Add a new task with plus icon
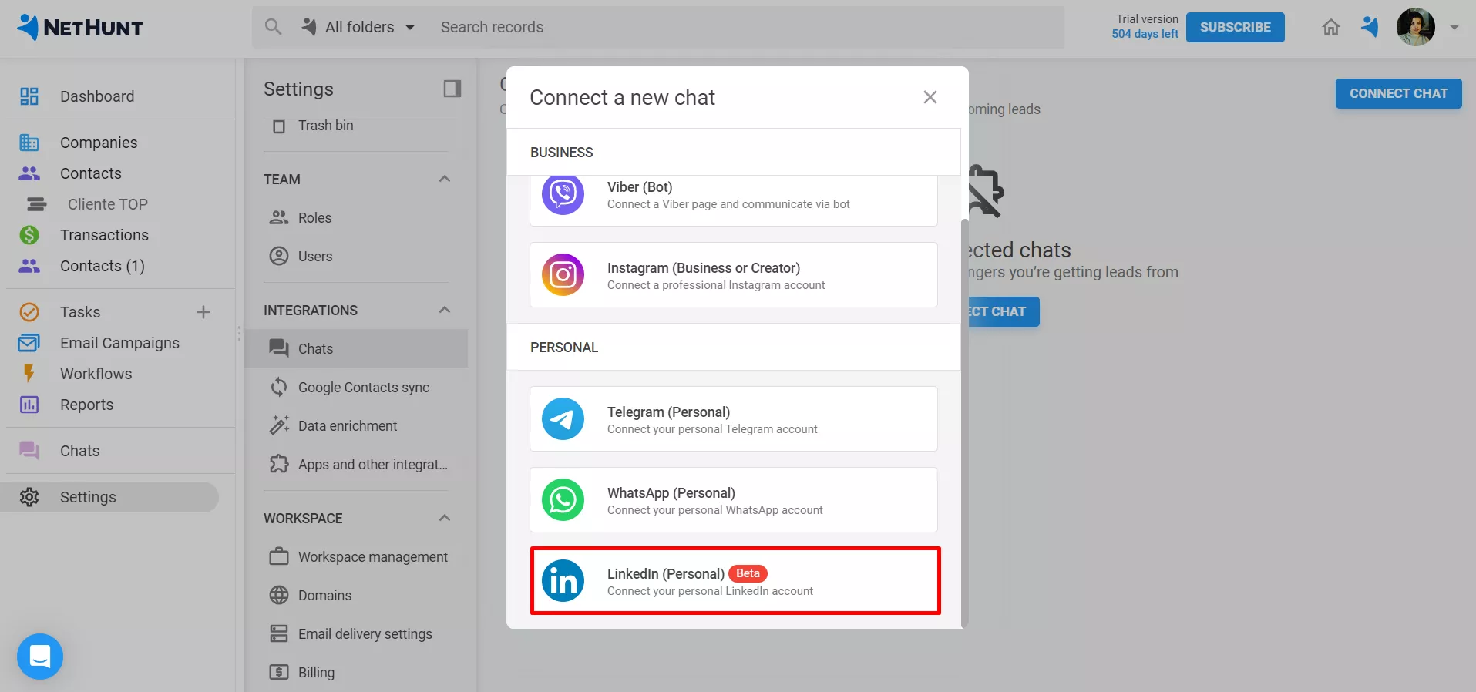 click(x=203, y=312)
